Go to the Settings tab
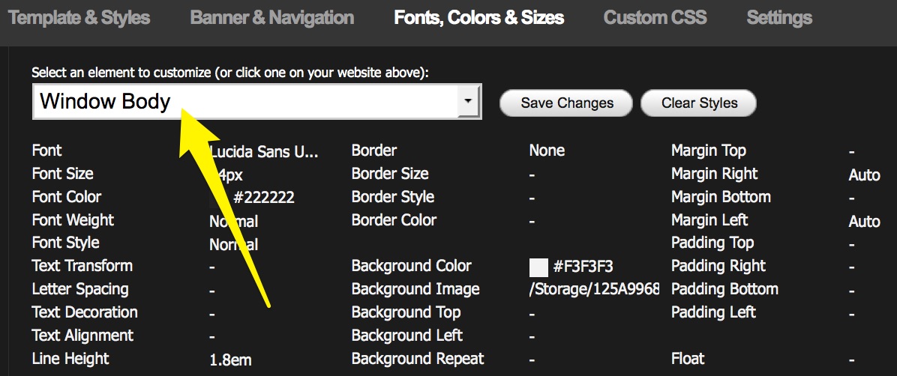 point(779,18)
